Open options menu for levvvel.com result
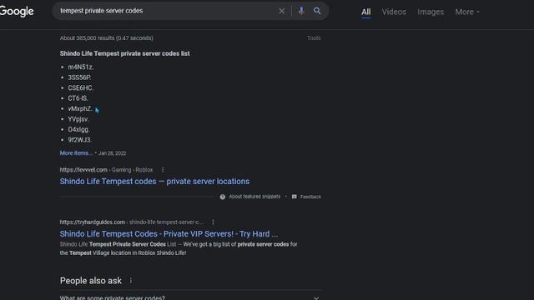 pyautogui.click(x=163, y=170)
